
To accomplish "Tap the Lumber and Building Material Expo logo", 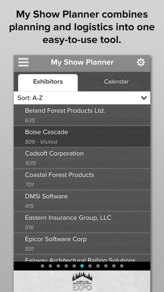I will [x=82, y=281].
